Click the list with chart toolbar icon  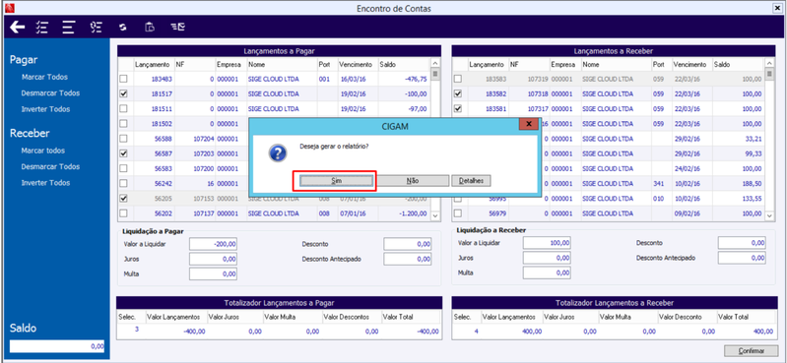pyautogui.click(x=177, y=28)
